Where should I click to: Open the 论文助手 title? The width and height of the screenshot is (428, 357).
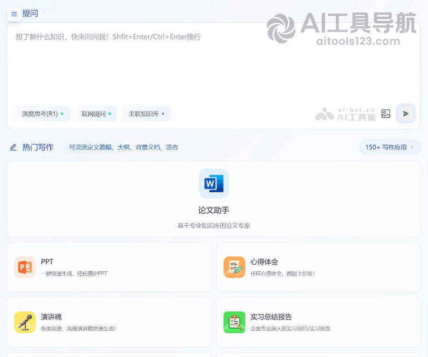(214, 210)
